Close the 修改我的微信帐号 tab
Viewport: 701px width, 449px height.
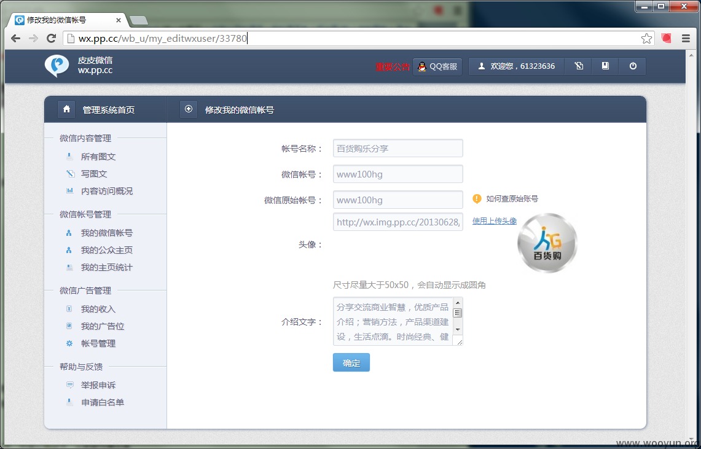pos(119,20)
